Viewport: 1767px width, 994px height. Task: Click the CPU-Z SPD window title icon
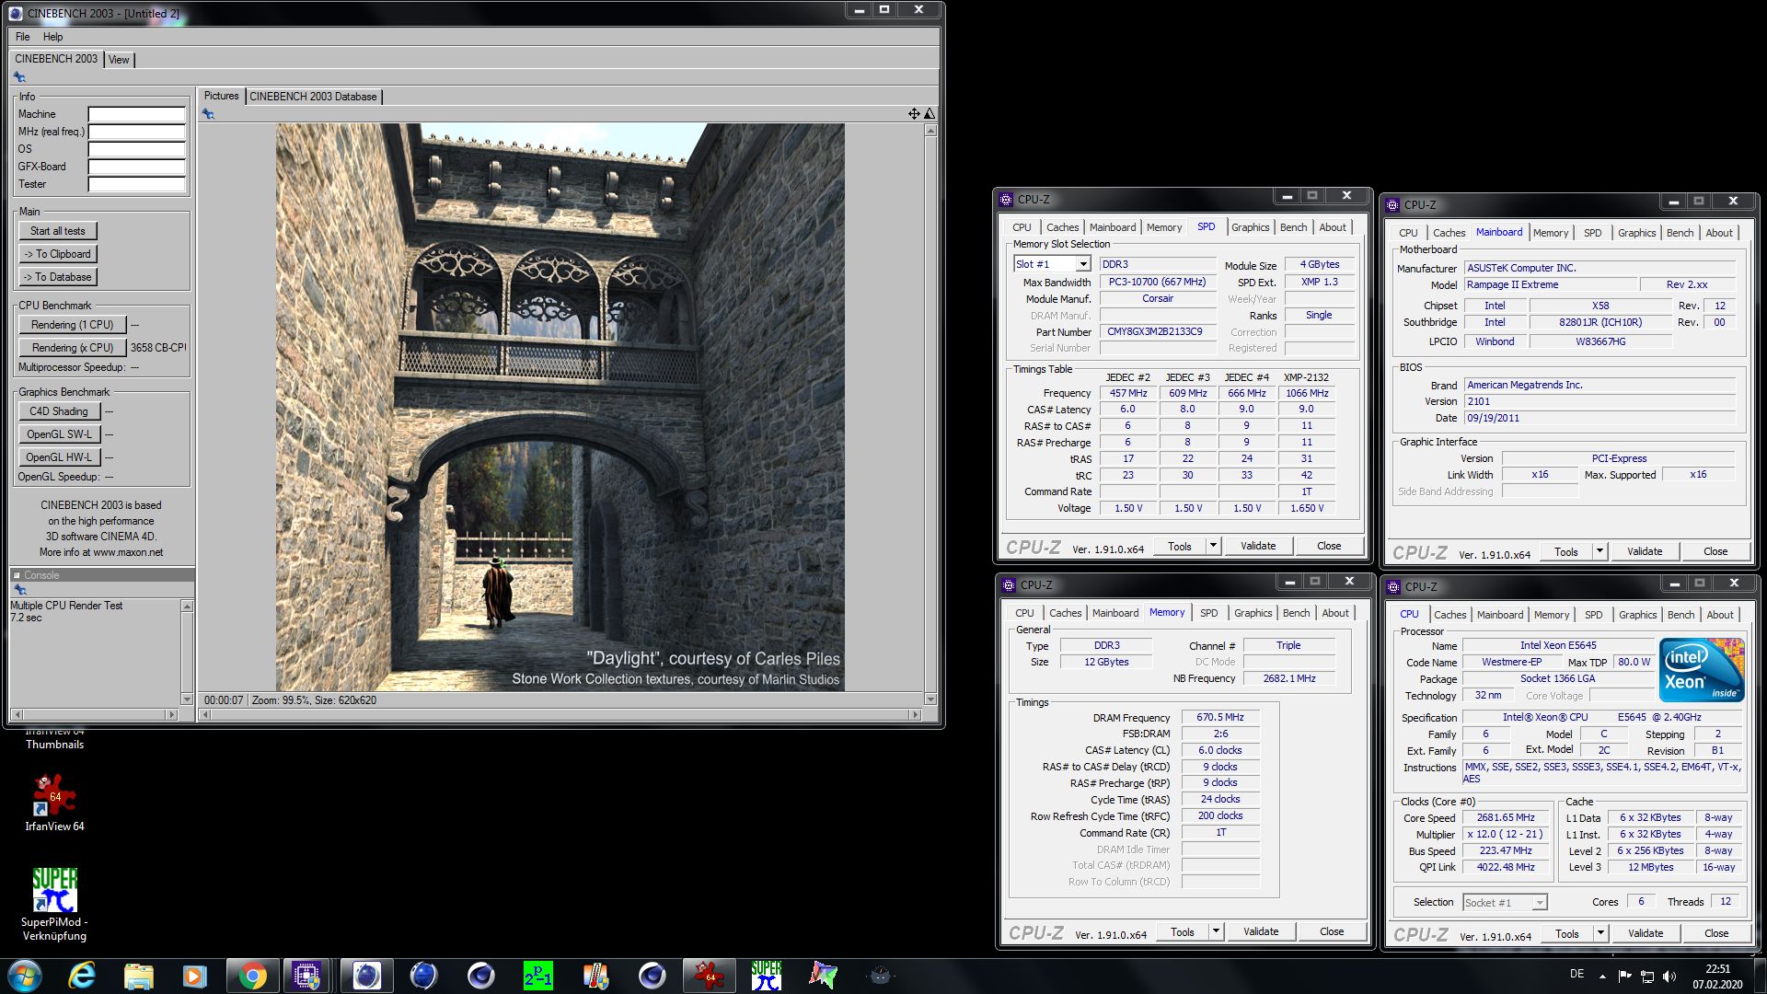point(1006,199)
